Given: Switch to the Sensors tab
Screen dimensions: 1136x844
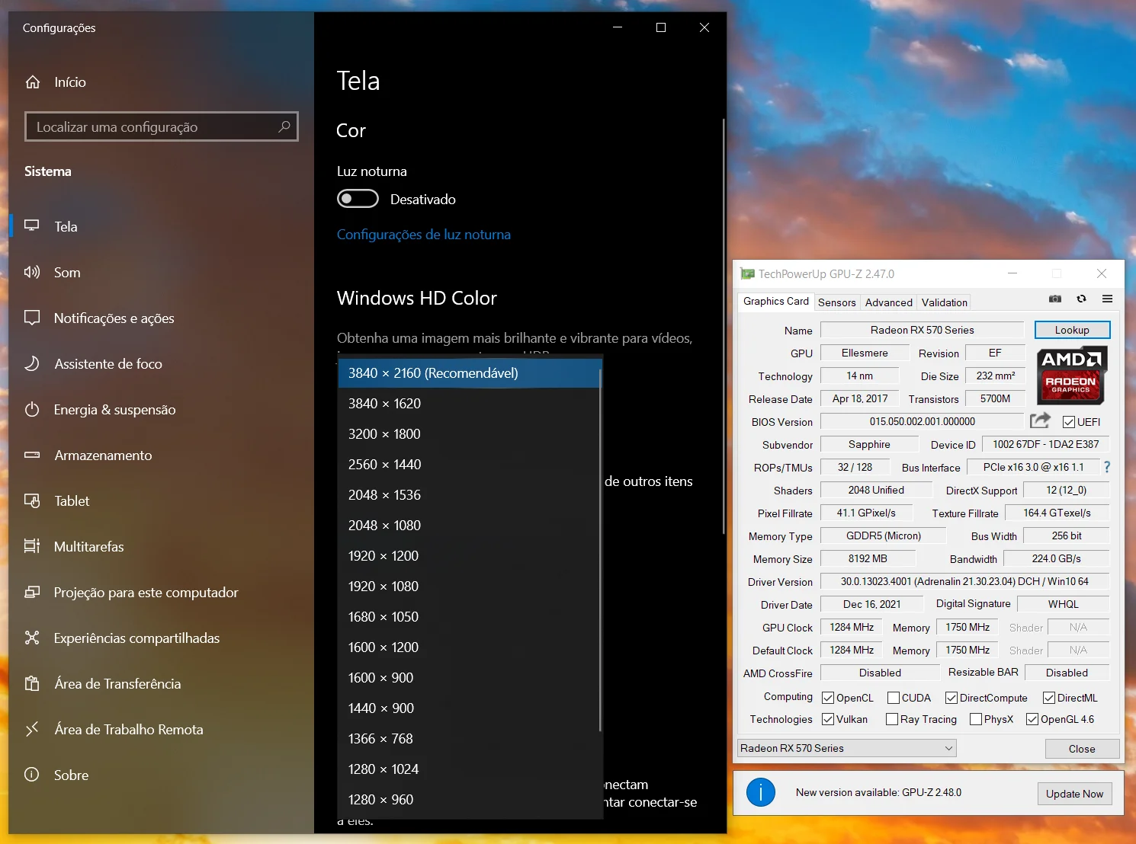Looking at the screenshot, I should [x=836, y=302].
